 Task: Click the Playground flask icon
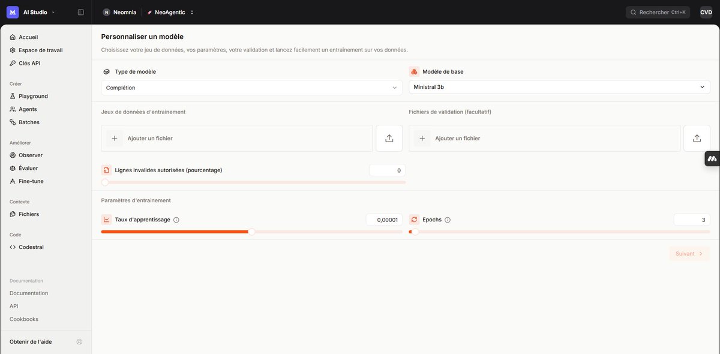click(x=13, y=96)
